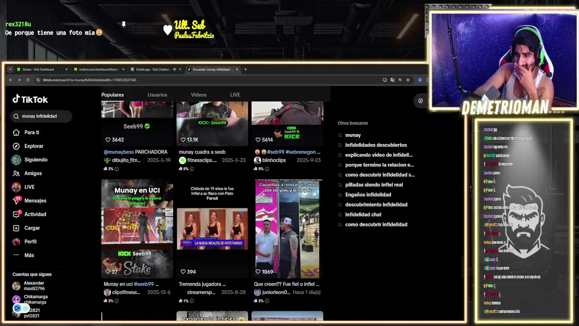Open suggestion 'Engaños infidelidad'

point(368,195)
